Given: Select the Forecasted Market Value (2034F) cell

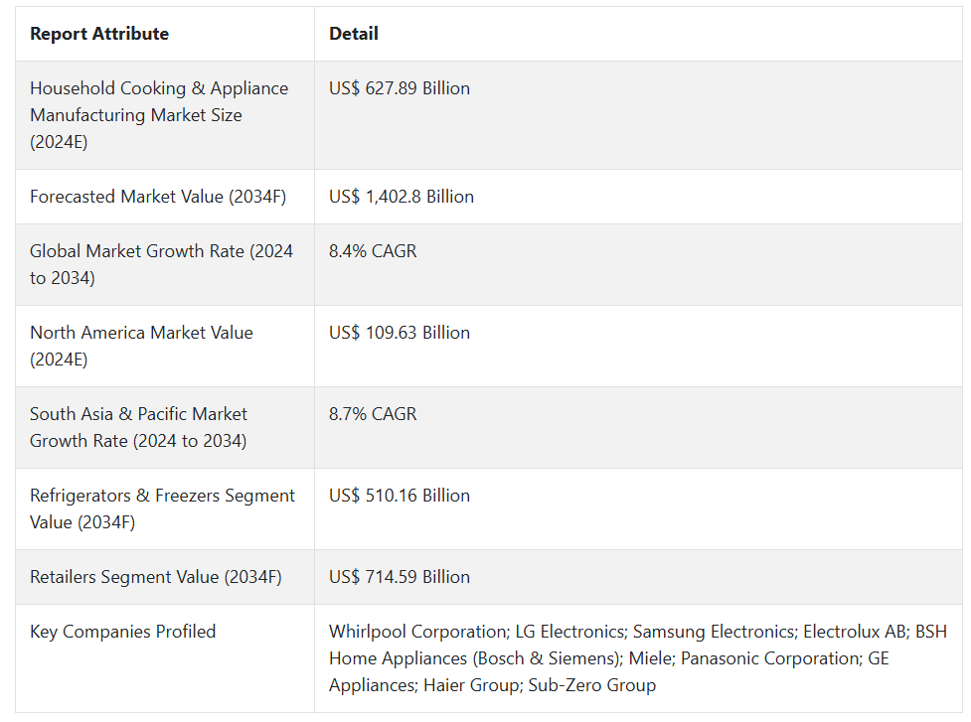Looking at the screenshot, I should coord(158,197).
